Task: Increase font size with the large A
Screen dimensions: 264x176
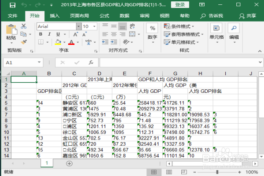Action: tap(76, 34)
